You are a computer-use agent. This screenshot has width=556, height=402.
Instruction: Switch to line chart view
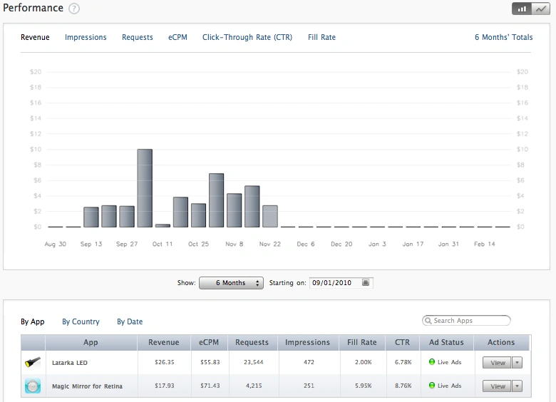541,9
